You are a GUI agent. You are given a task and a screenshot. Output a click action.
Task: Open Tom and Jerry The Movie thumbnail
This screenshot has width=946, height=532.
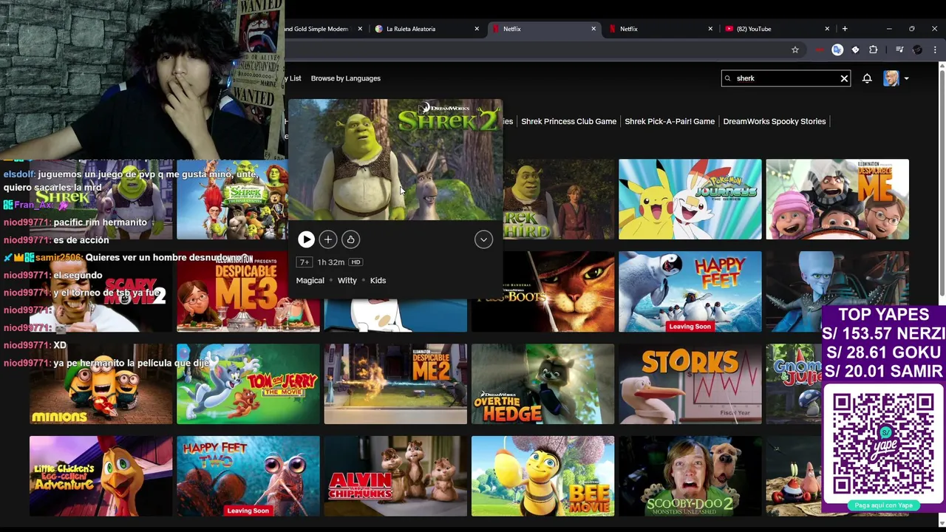[248, 384]
